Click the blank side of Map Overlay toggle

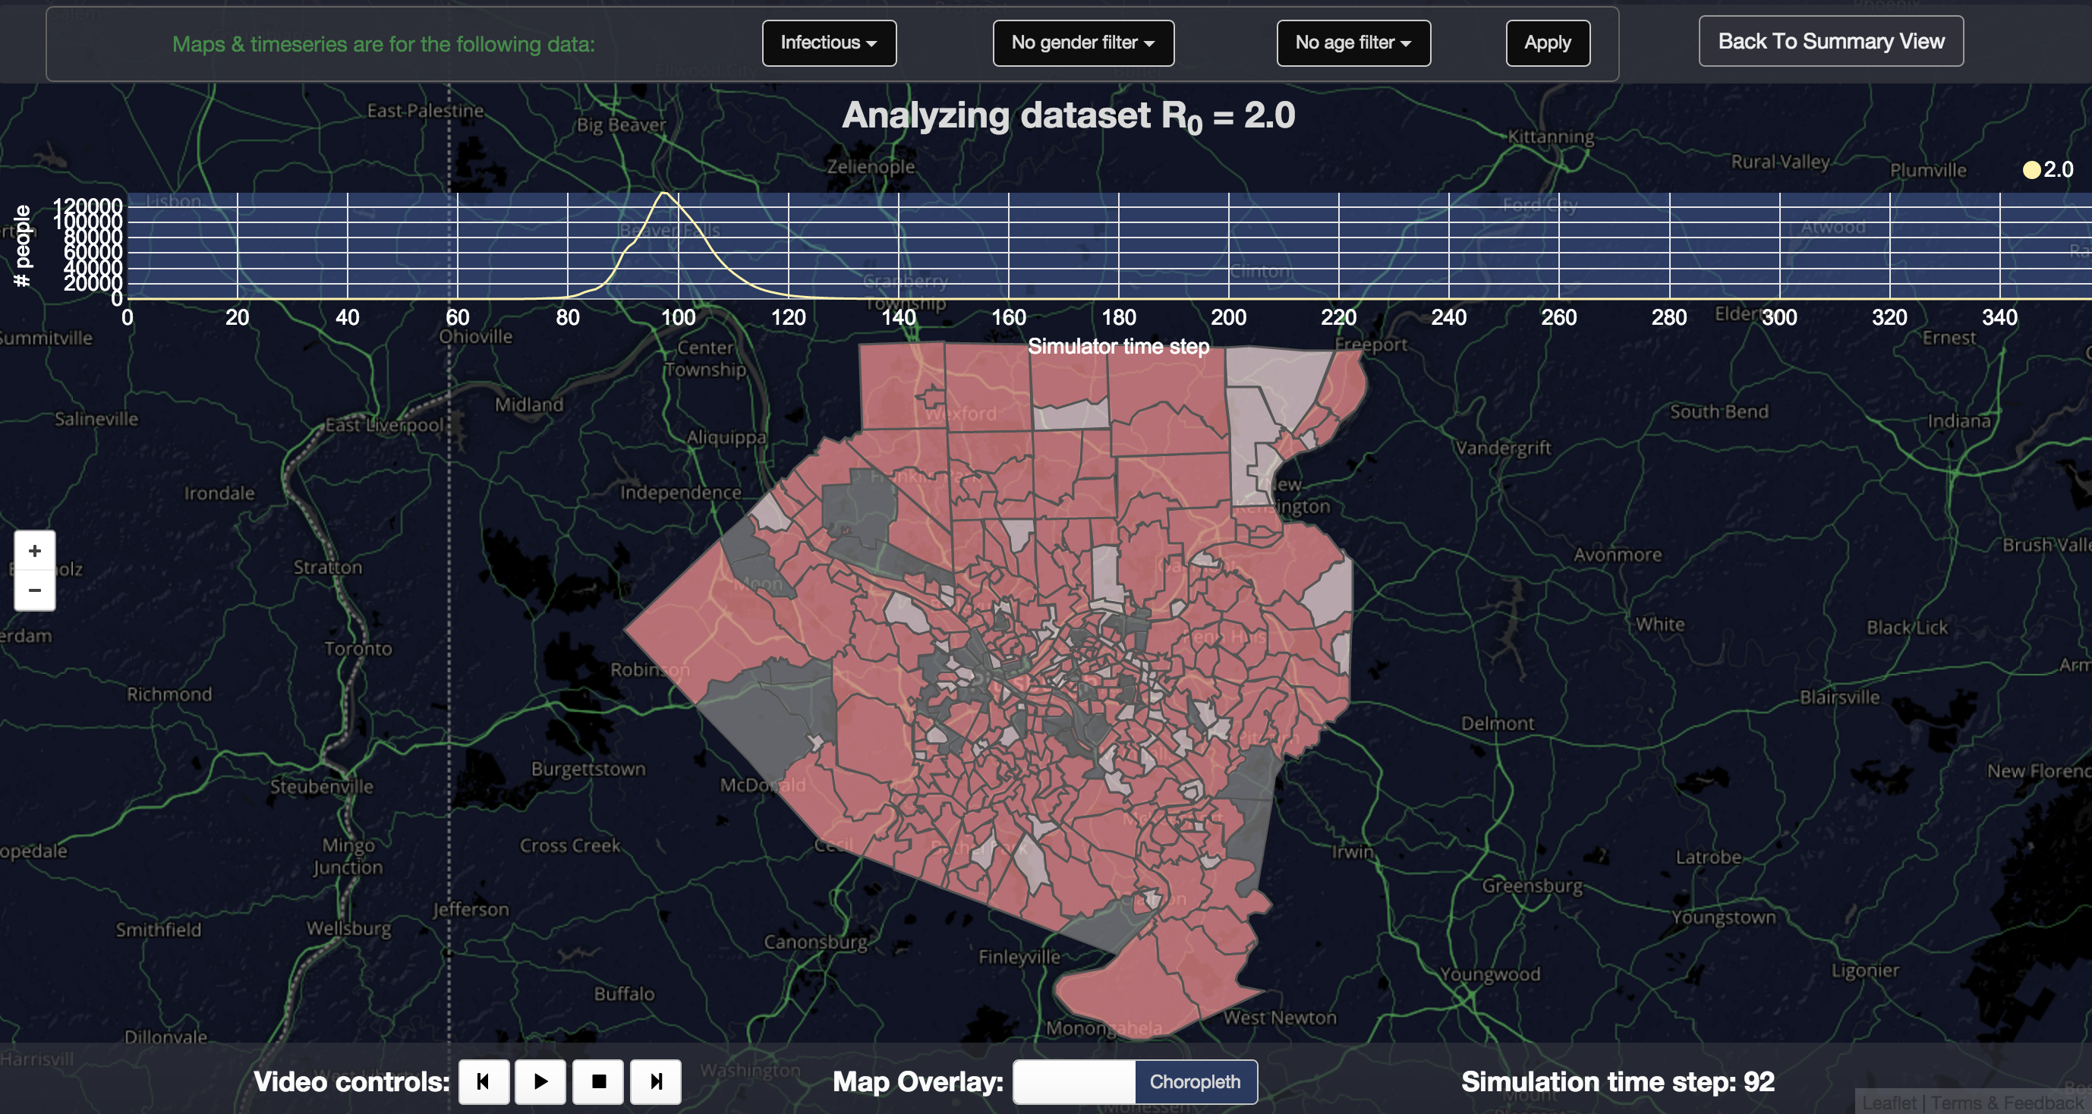pyautogui.click(x=1073, y=1081)
